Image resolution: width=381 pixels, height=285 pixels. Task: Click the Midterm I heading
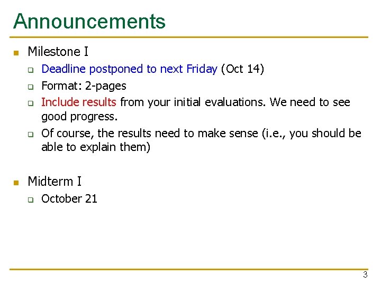point(55,181)
